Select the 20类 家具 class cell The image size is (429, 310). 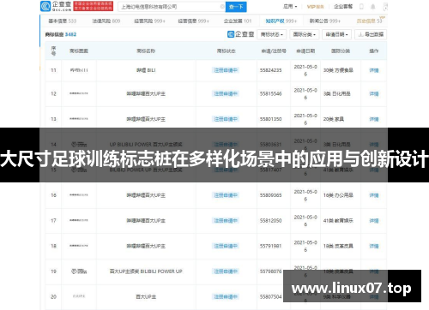pos(334,119)
